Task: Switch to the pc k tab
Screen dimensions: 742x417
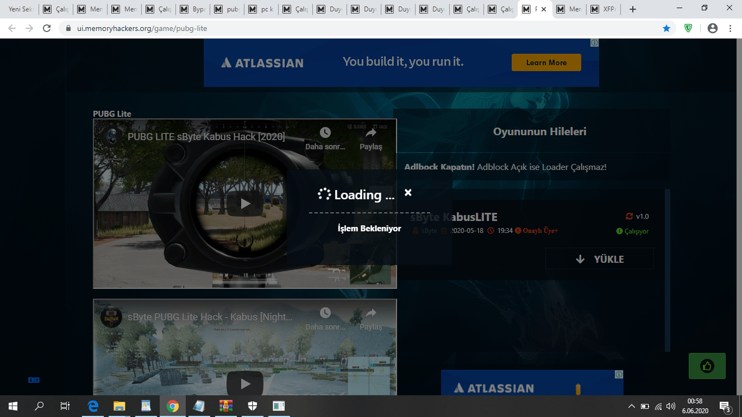Action: 261,9
